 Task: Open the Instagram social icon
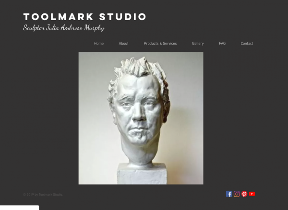tap(237, 194)
